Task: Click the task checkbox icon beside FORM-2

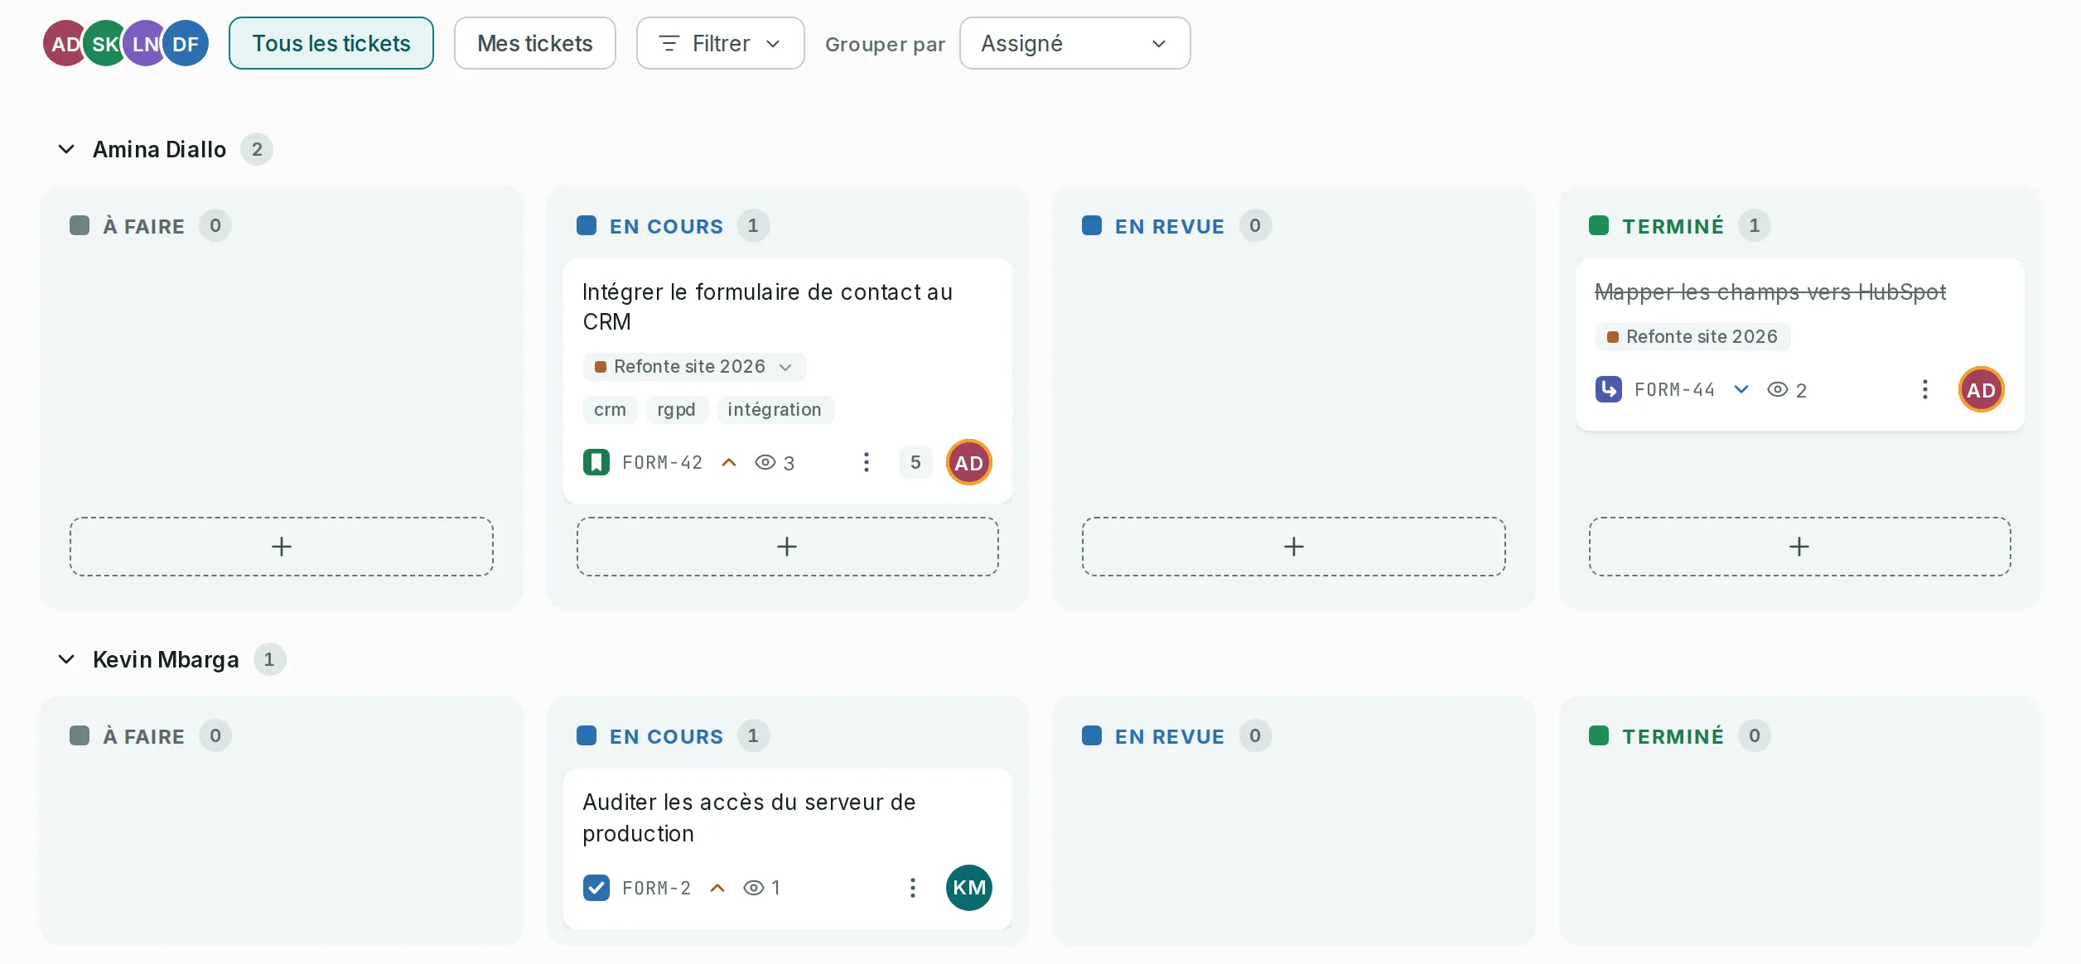Action: pyautogui.click(x=596, y=888)
